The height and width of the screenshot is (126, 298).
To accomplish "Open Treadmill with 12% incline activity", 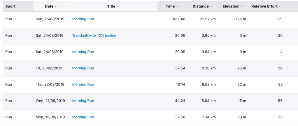I will point(94,36).
